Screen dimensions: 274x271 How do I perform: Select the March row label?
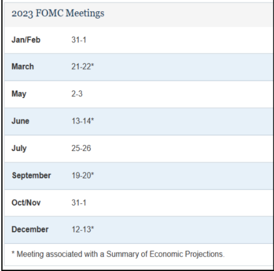click(23, 67)
